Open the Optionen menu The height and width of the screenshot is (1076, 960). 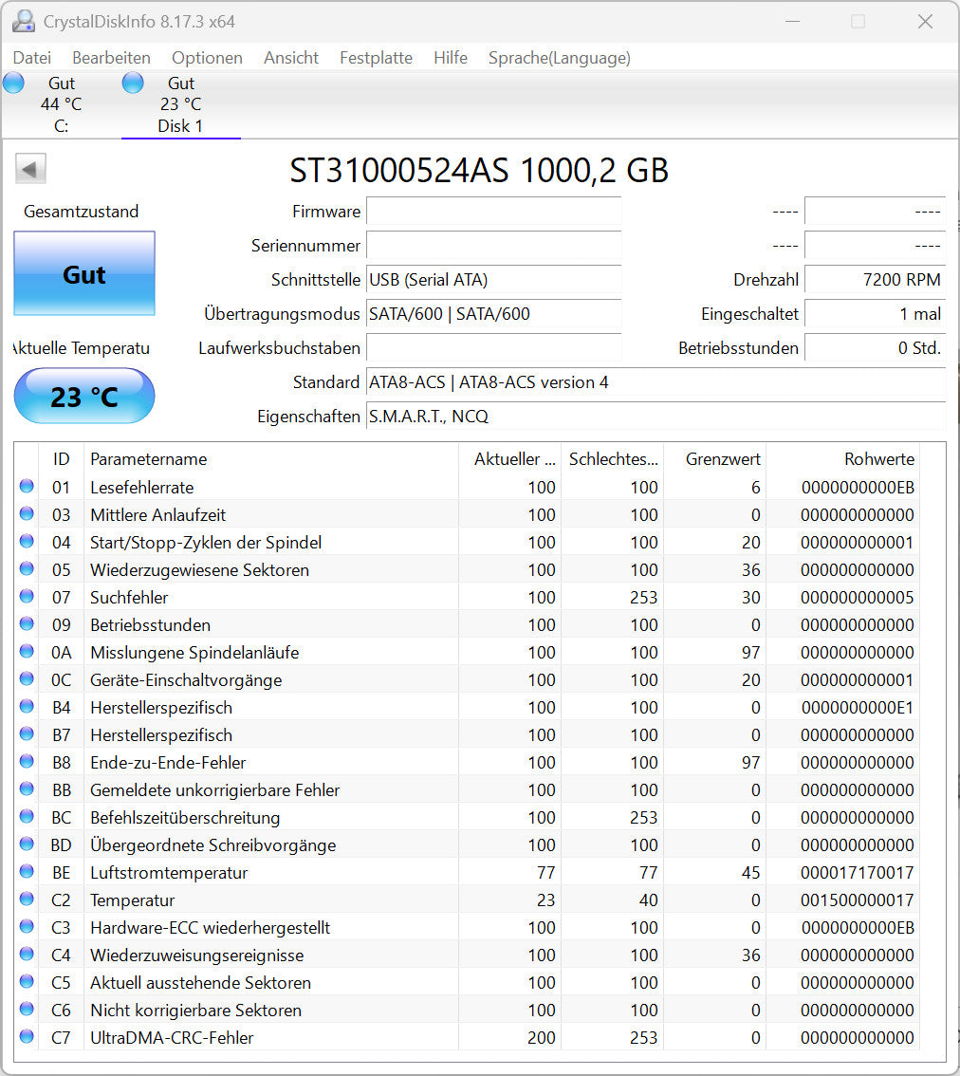pyautogui.click(x=207, y=58)
